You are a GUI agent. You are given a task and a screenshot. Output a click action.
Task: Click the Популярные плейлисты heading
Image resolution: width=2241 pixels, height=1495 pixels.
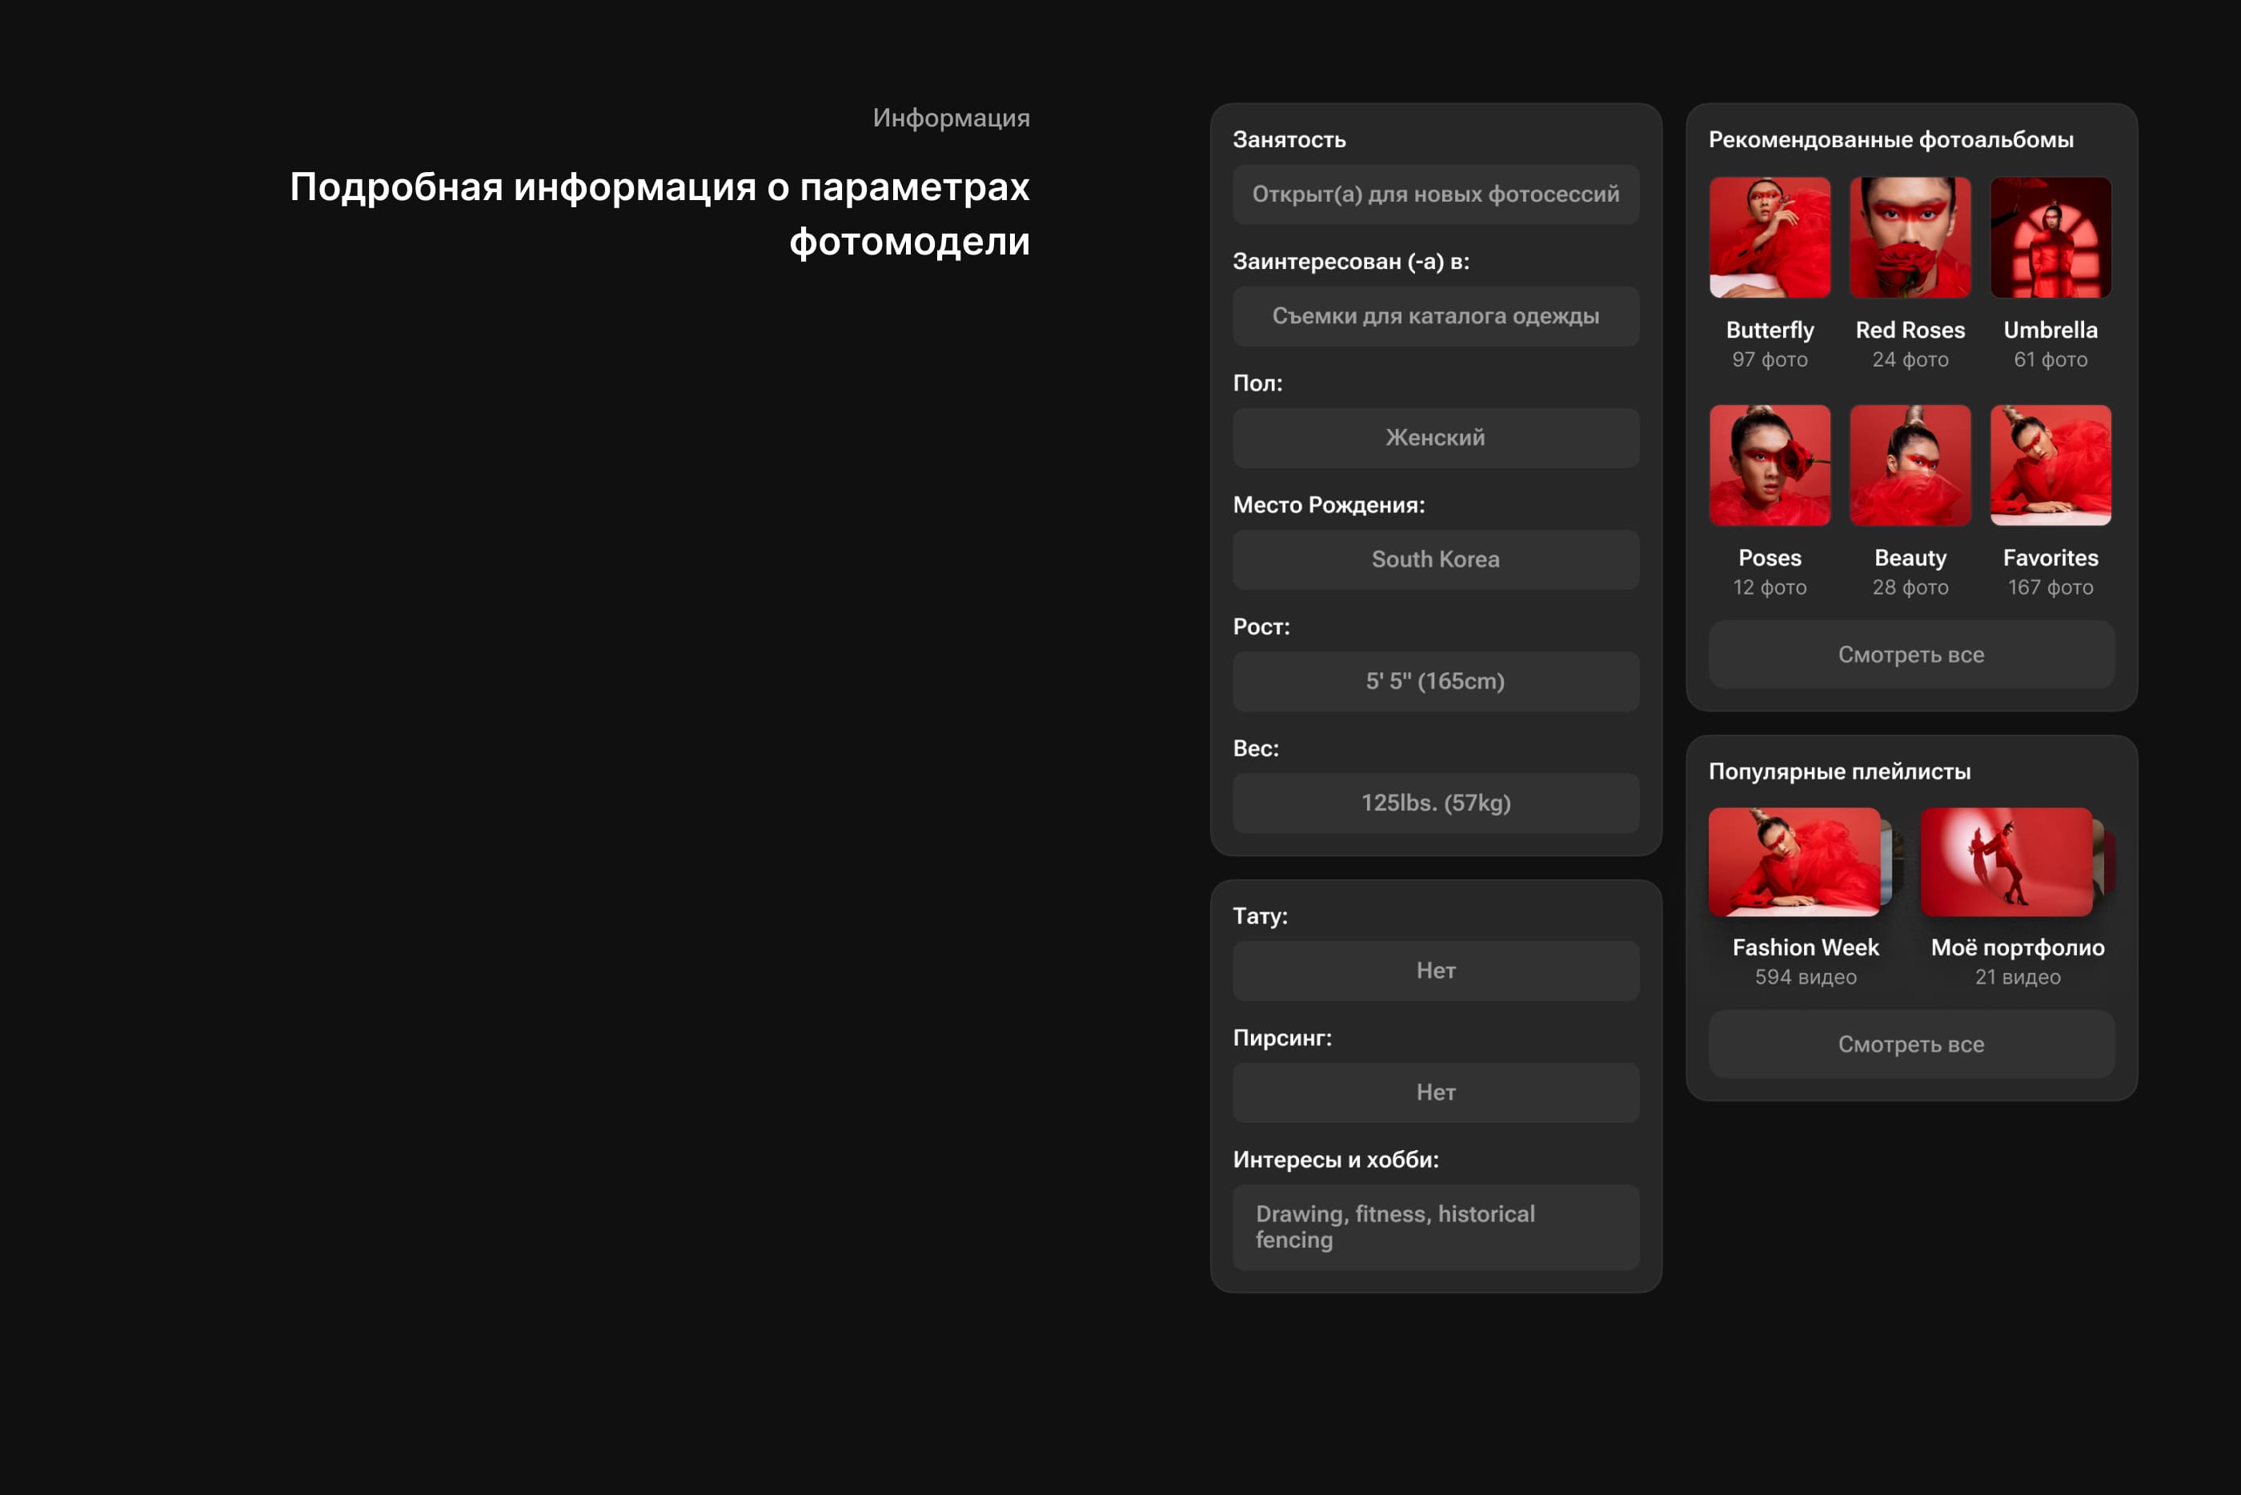(x=1838, y=772)
